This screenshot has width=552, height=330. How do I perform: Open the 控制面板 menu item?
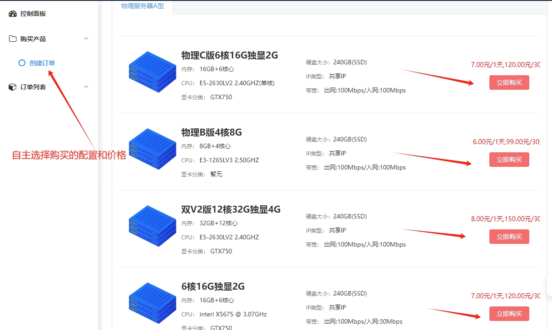click(x=33, y=14)
